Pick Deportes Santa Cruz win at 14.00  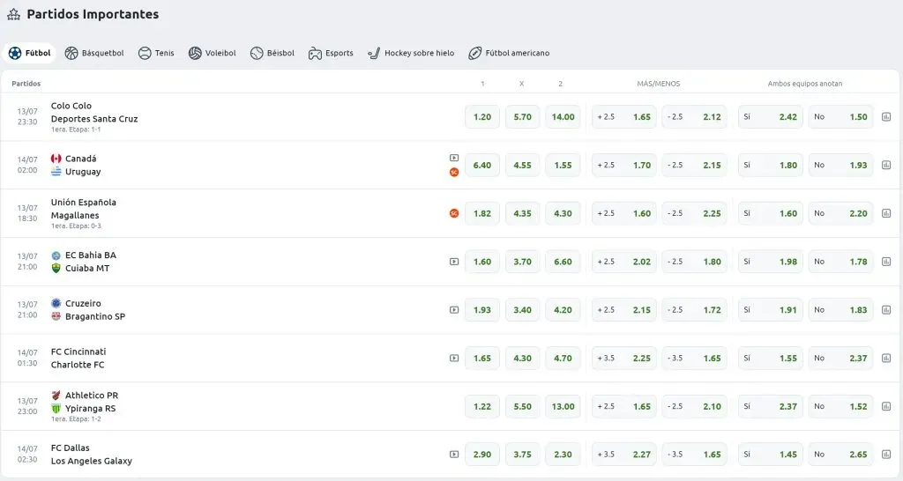pos(563,117)
